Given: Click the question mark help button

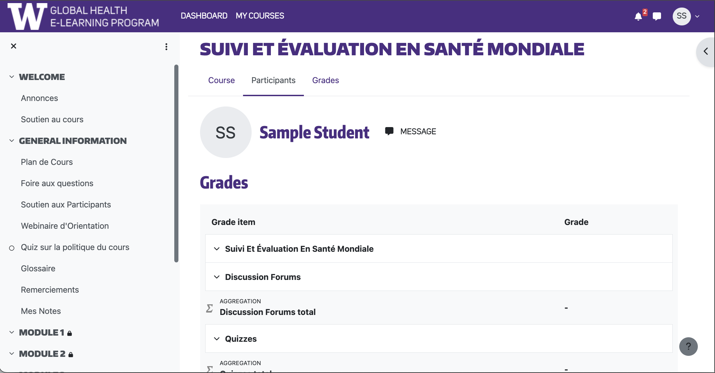Looking at the screenshot, I should pyautogui.click(x=688, y=347).
